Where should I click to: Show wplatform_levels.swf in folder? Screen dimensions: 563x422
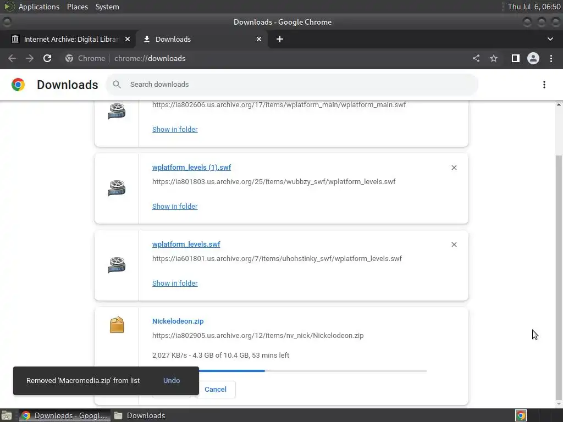[x=175, y=283]
